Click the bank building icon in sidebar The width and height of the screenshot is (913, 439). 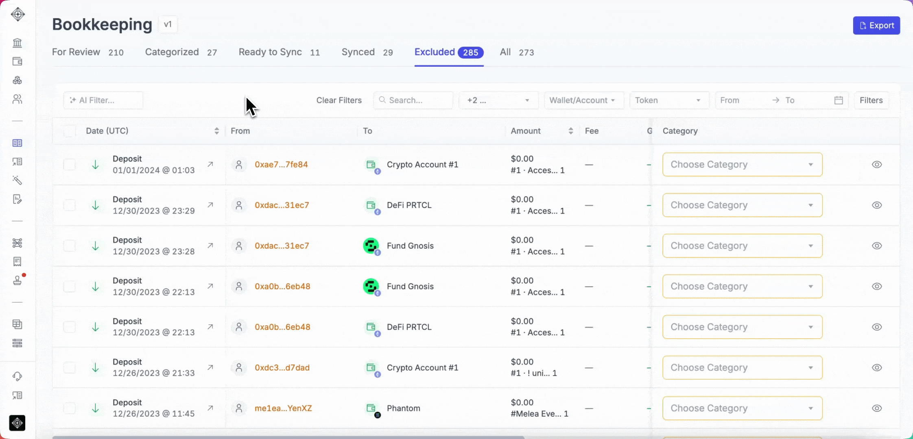tap(17, 43)
